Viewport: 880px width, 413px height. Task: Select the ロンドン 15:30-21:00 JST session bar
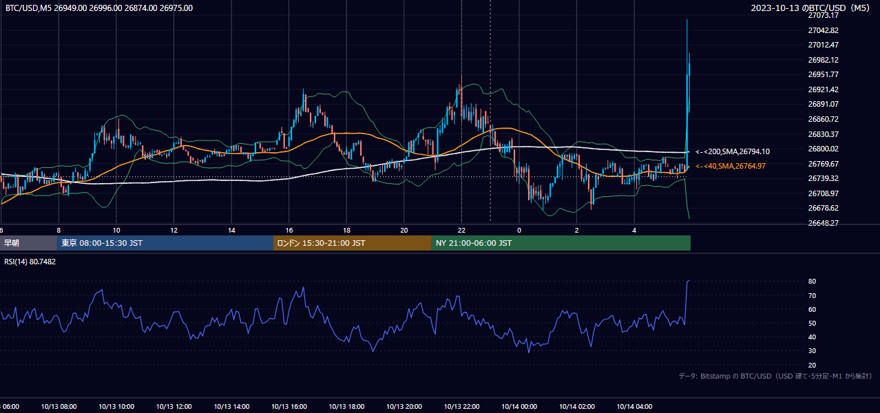pos(353,243)
